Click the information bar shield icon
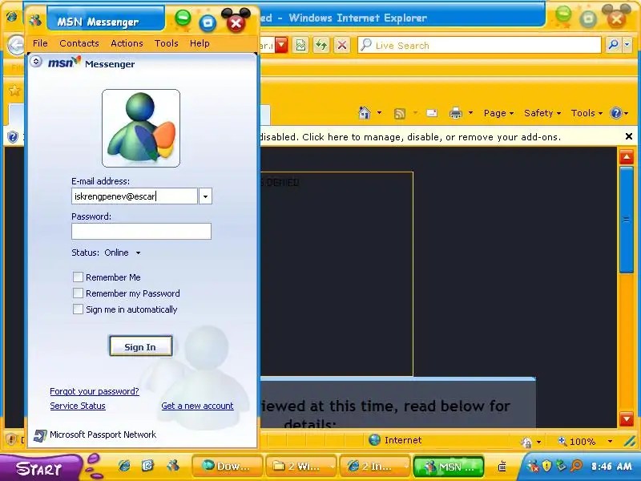 pos(13,136)
